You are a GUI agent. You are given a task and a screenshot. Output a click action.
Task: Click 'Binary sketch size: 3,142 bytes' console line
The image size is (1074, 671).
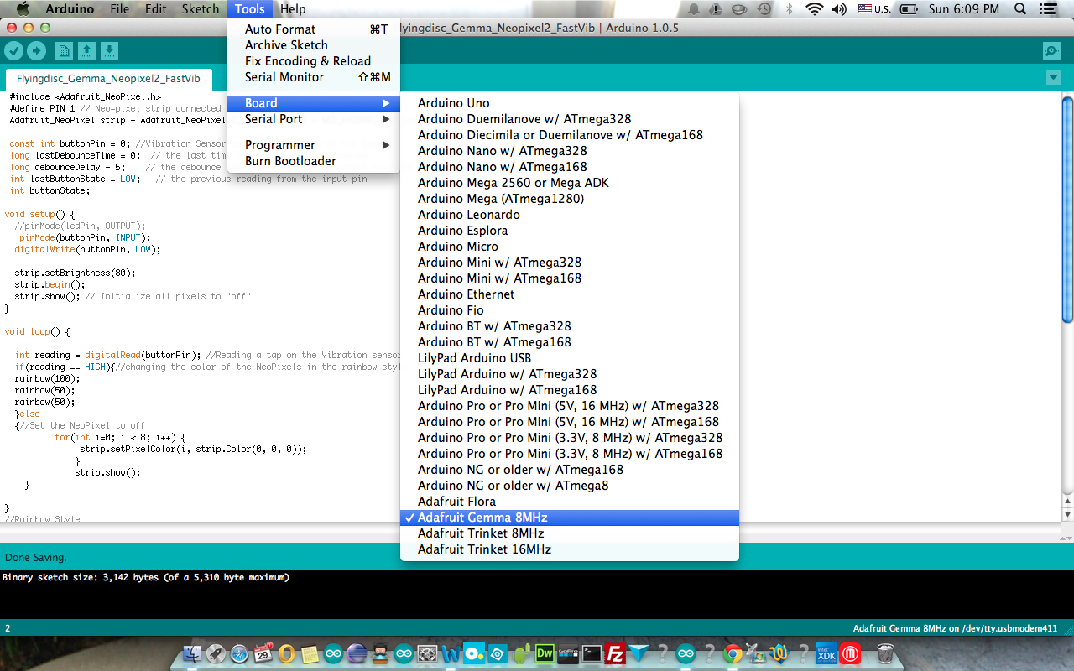(145, 577)
